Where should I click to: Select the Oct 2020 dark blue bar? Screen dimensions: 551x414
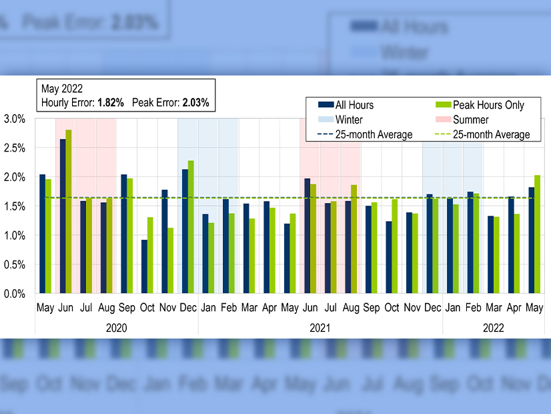click(x=144, y=266)
